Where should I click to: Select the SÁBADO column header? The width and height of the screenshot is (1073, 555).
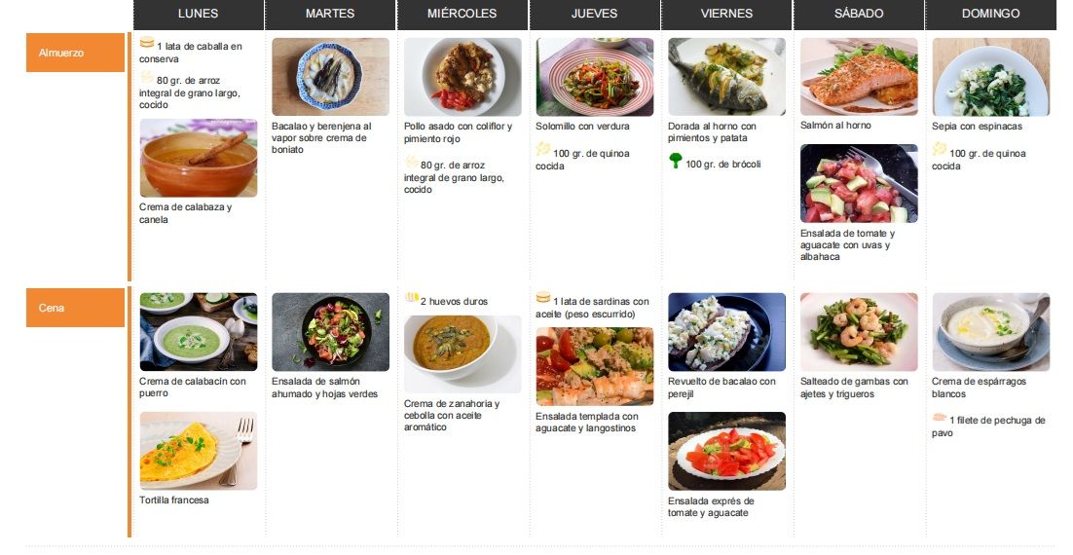(859, 15)
